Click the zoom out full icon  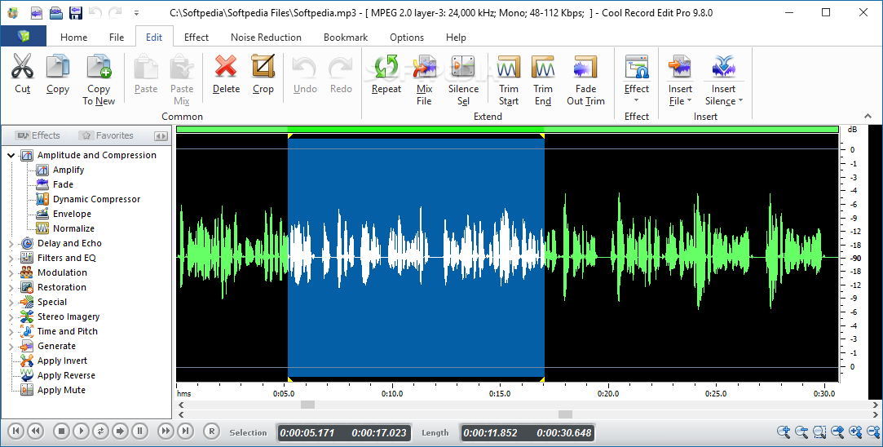(837, 432)
